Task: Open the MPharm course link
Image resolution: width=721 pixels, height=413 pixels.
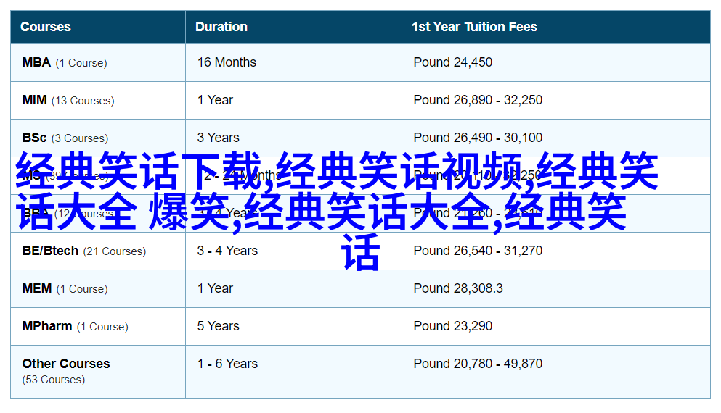Action: (46, 326)
